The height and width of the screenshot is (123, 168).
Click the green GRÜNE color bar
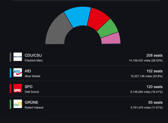point(11,104)
